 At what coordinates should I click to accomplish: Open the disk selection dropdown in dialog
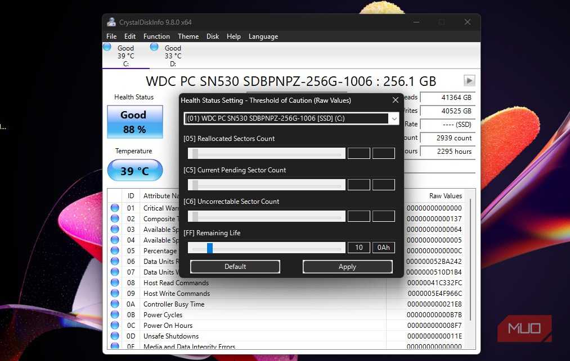[394, 118]
